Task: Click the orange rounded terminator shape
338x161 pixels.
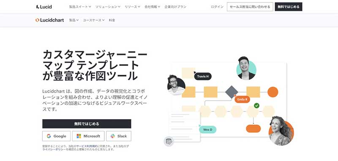Action: click(x=253, y=128)
